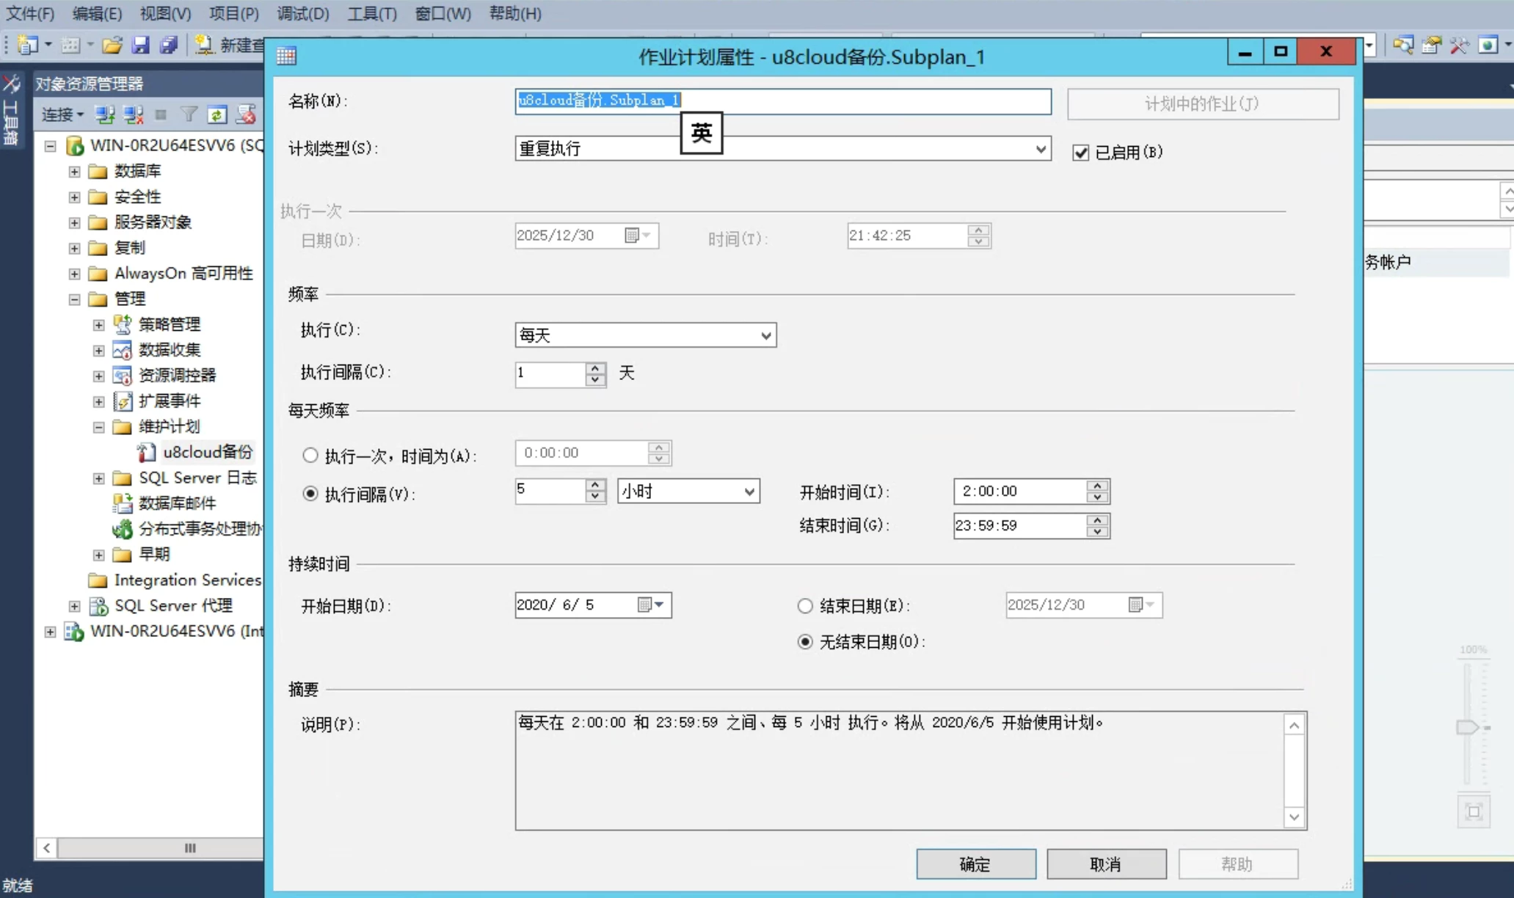This screenshot has height=898, width=1514.
Task: Click Connect Object Explorer icon
Action: point(105,114)
